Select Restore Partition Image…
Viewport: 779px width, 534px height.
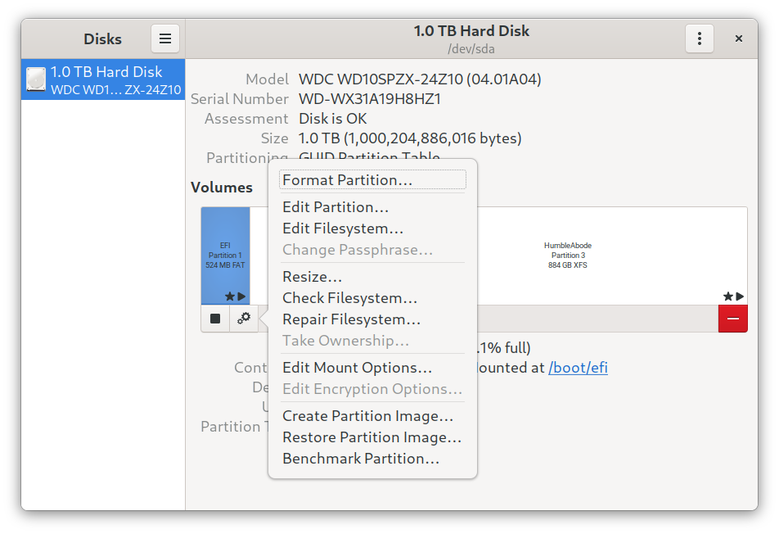pos(371,437)
